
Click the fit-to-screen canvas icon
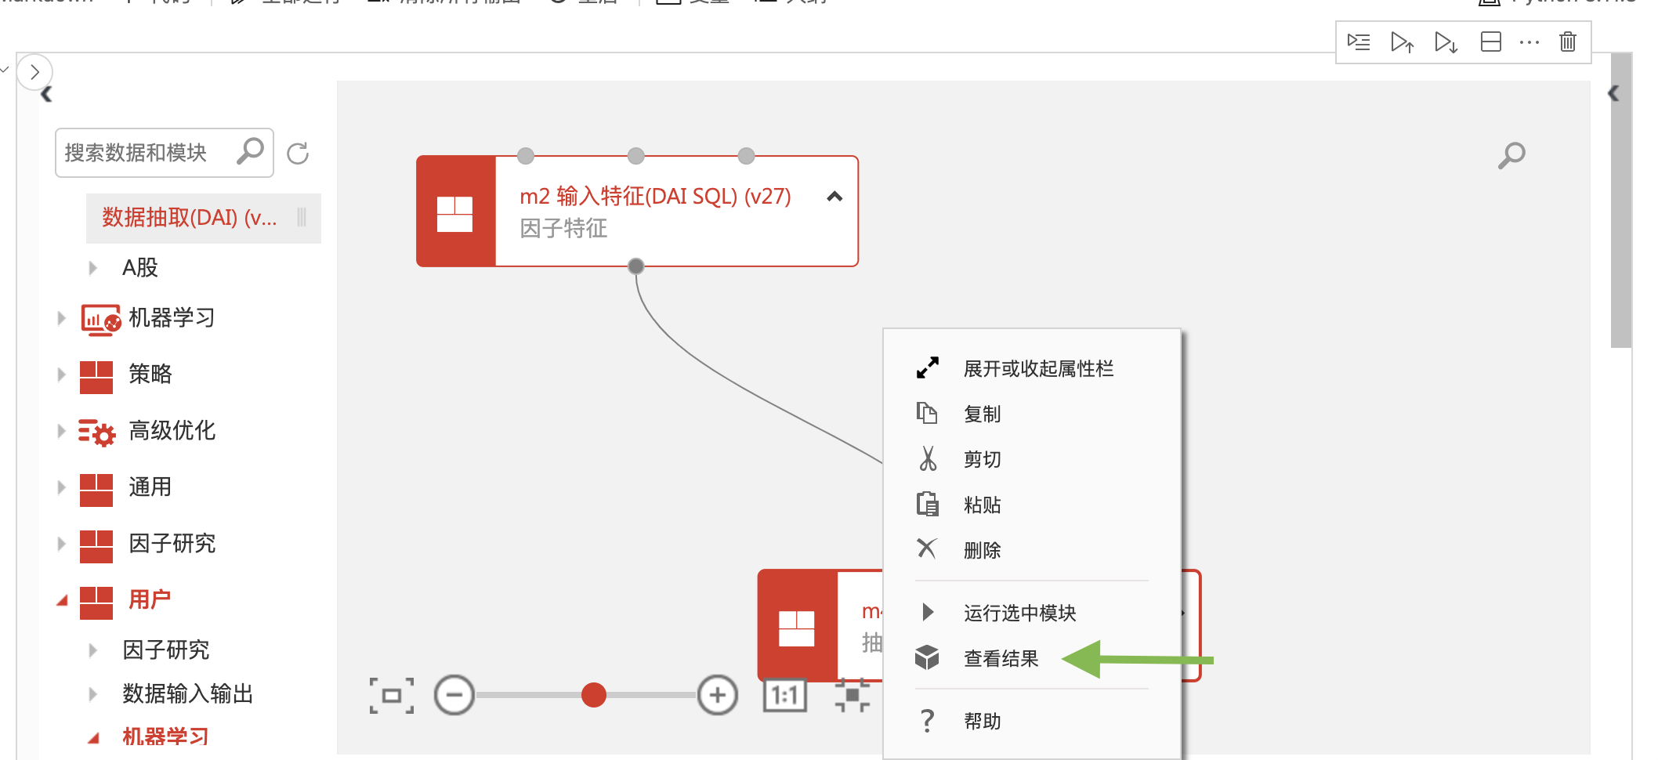point(392,696)
